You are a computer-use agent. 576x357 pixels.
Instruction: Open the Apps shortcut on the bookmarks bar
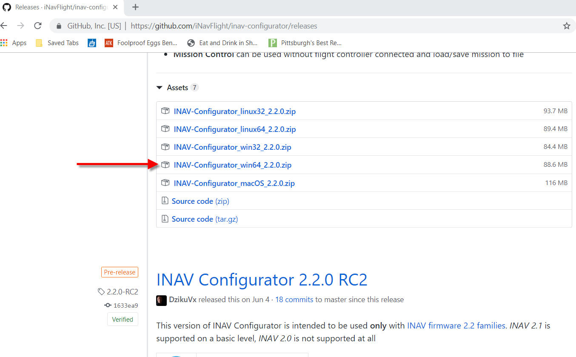[14, 43]
